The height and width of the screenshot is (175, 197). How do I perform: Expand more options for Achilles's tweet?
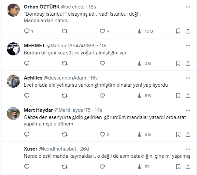188,78
